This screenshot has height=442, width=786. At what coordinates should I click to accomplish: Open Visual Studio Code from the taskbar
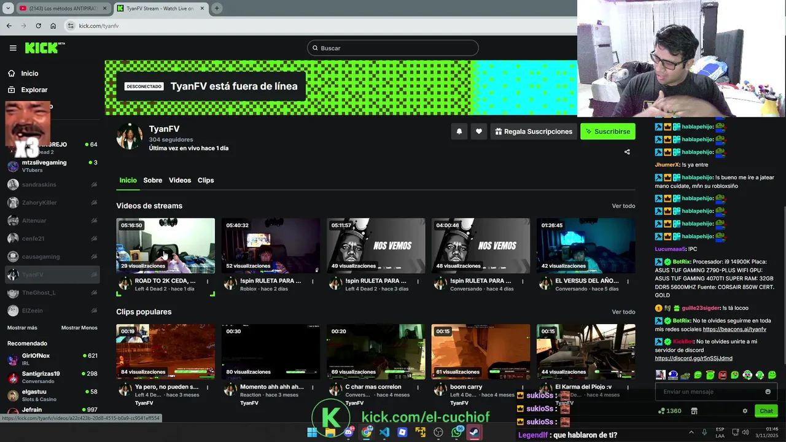pyautogui.click(x=384, y=432)
